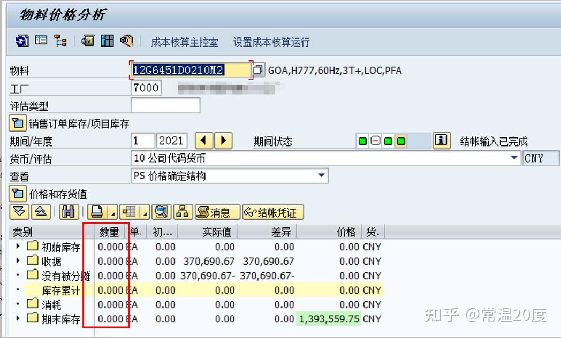Open 结帐凭证 closing document

(273, 212)
